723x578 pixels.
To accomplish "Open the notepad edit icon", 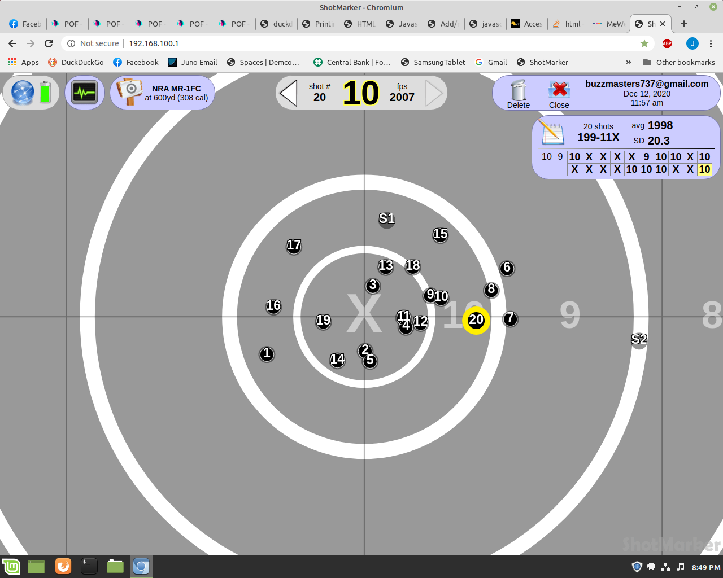I will point(552,133).
